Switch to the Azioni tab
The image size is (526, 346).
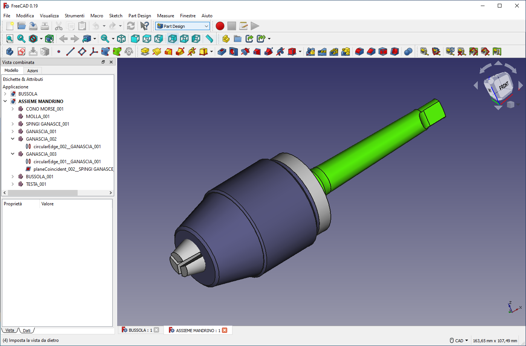point(32,71)
